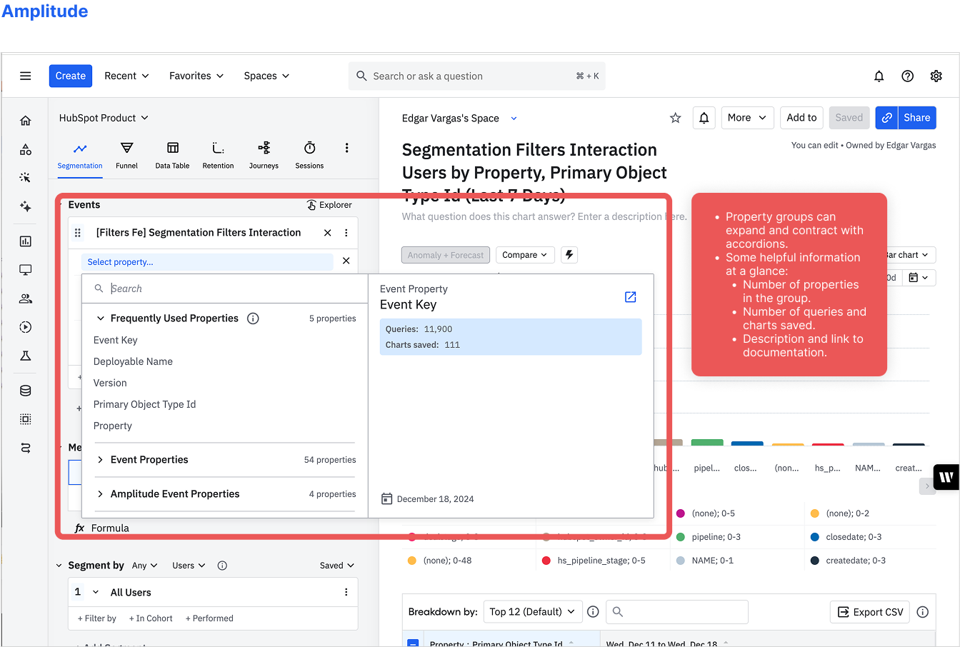
Task: Toggle closedate; 0-3 legend color
Action: click(815, 537)
